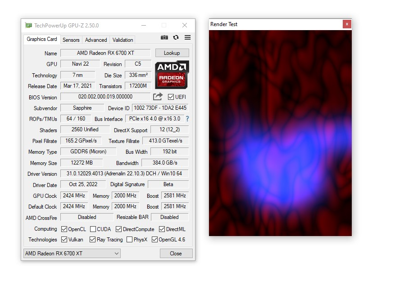The image size is (395, 281).
Task: Click the ROPs/TMUs value 64 / 160
Action: (x=76, y=119)
